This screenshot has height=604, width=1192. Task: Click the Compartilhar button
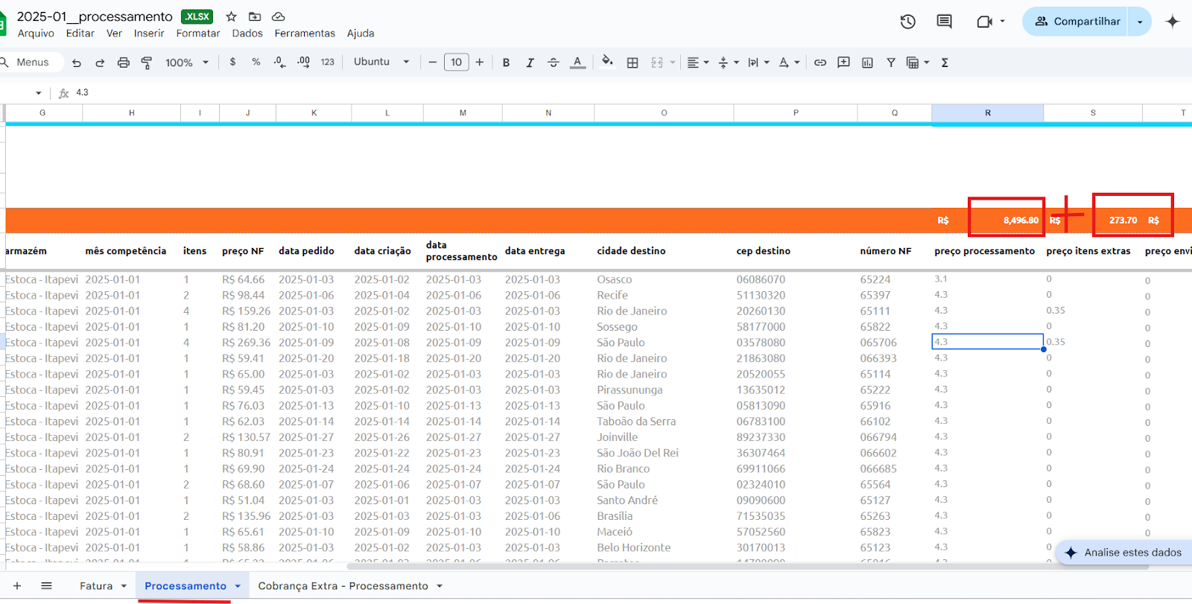(1077, 22)
